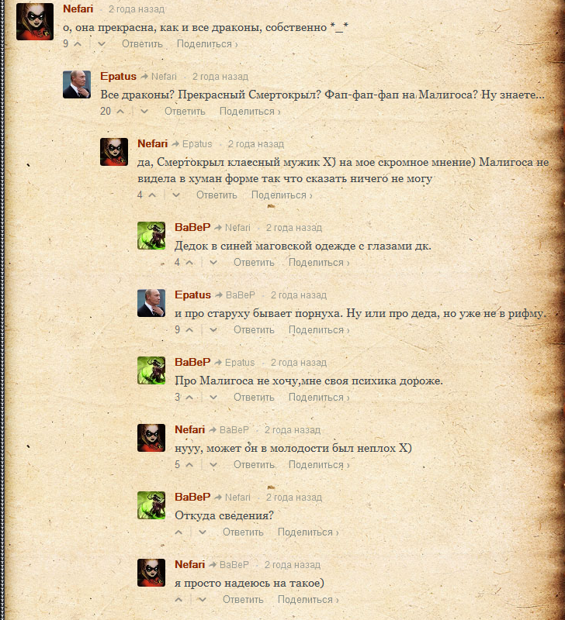Screen dimensions: 565x620
Task: Upvote Epatus's comment with 9 votes about рифму
Action: tap(189, 330)
